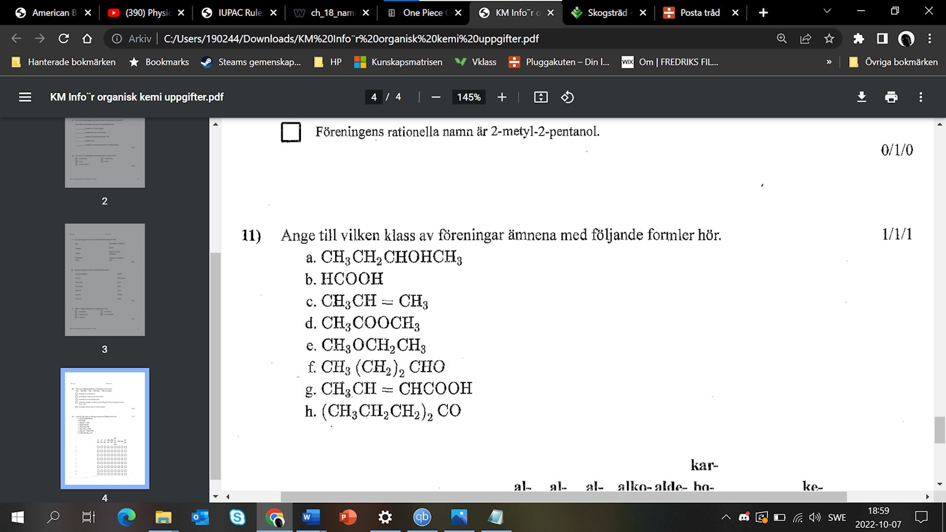The height and width of the screenshot is (532, 946).
Task: Toggle the PDF sidebar hamburger menu
Action: (25, 97)
